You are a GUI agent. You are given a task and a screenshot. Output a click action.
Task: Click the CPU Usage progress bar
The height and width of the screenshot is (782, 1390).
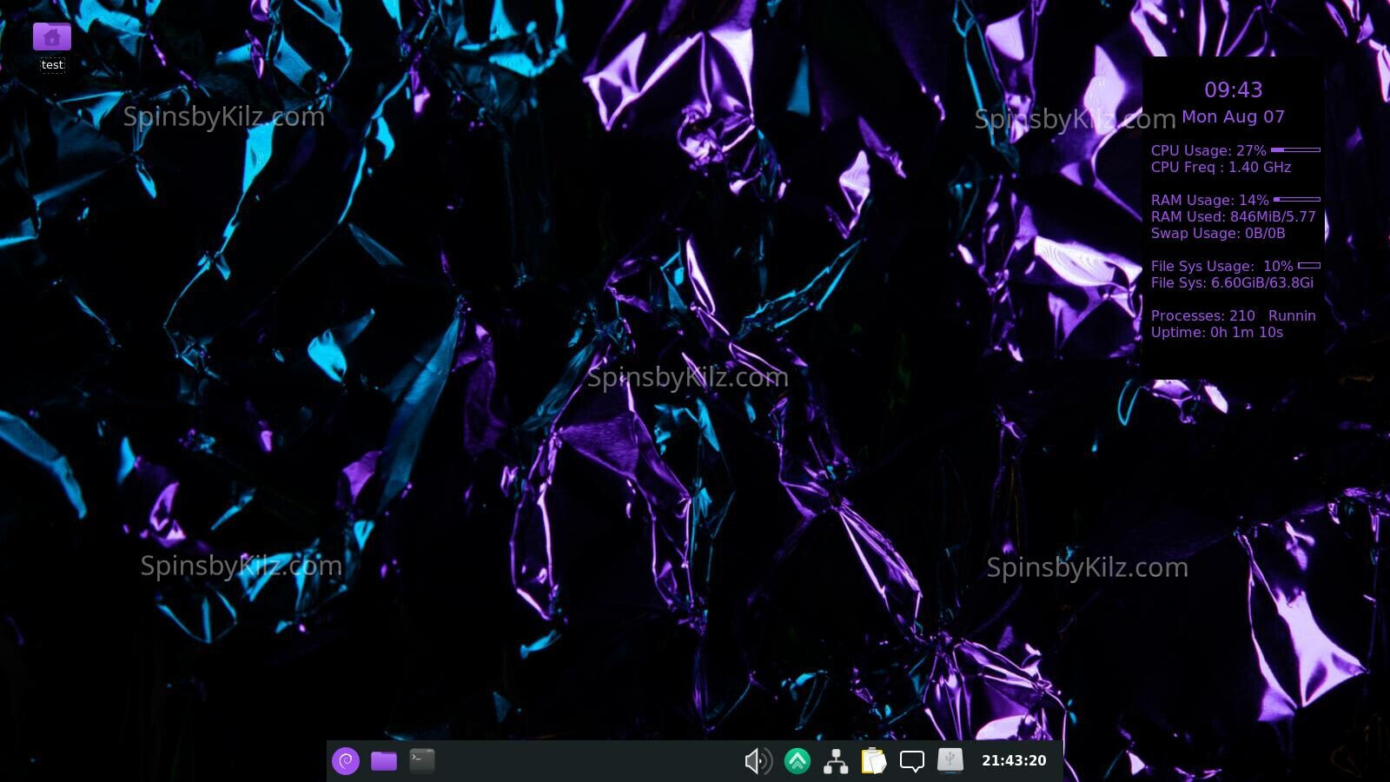point(1295,150)
